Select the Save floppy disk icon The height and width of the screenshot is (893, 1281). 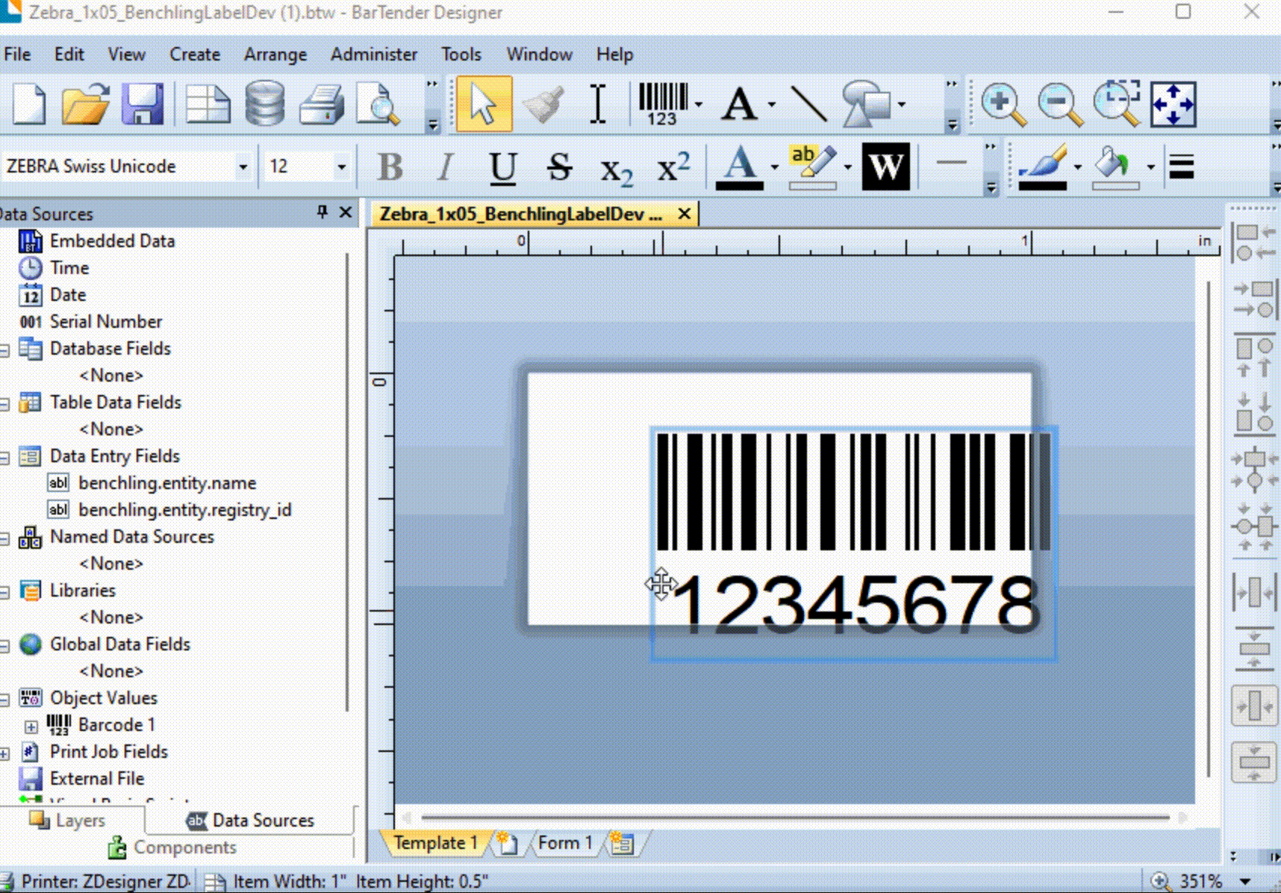[x=142, y=104]
